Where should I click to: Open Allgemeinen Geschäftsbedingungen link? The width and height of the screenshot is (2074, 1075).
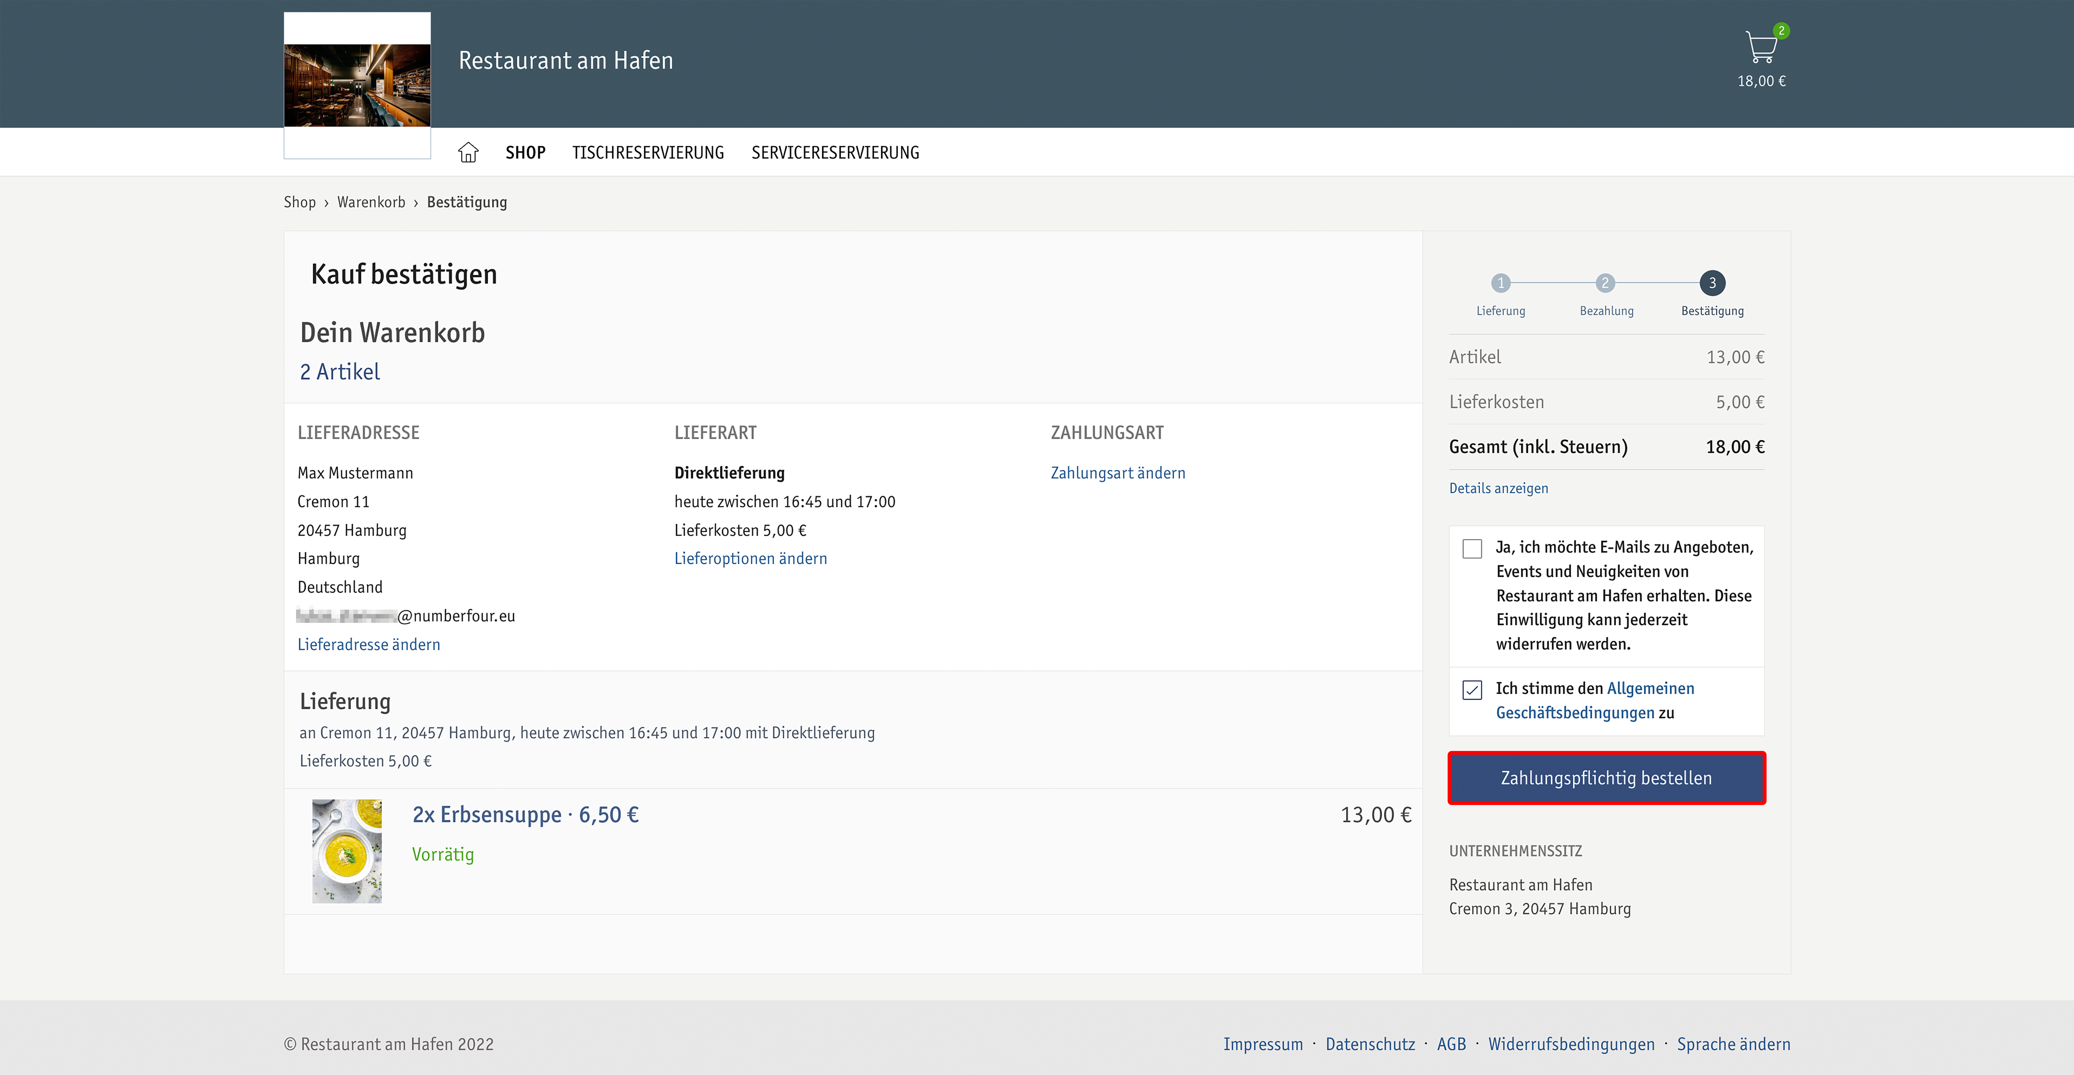1595,701
